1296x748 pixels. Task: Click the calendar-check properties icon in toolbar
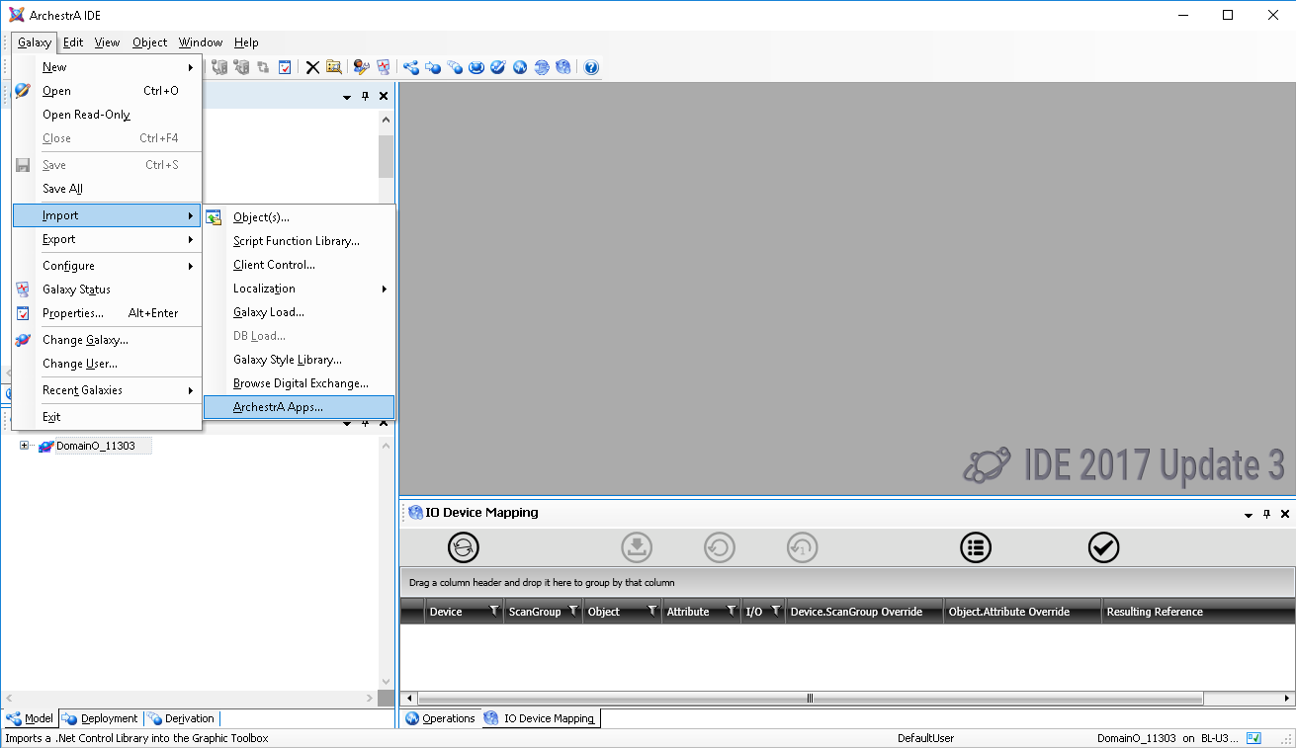(x=285, y=67)
